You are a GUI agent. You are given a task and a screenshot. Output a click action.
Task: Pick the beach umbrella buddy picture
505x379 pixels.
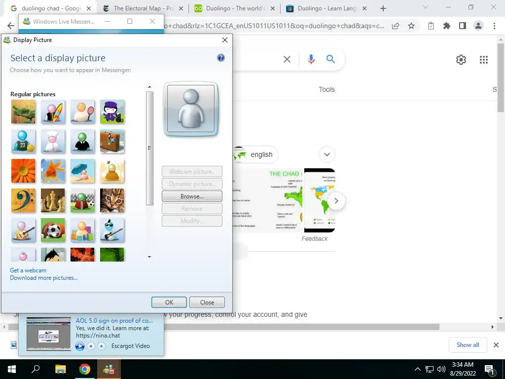tap(82, 171)
